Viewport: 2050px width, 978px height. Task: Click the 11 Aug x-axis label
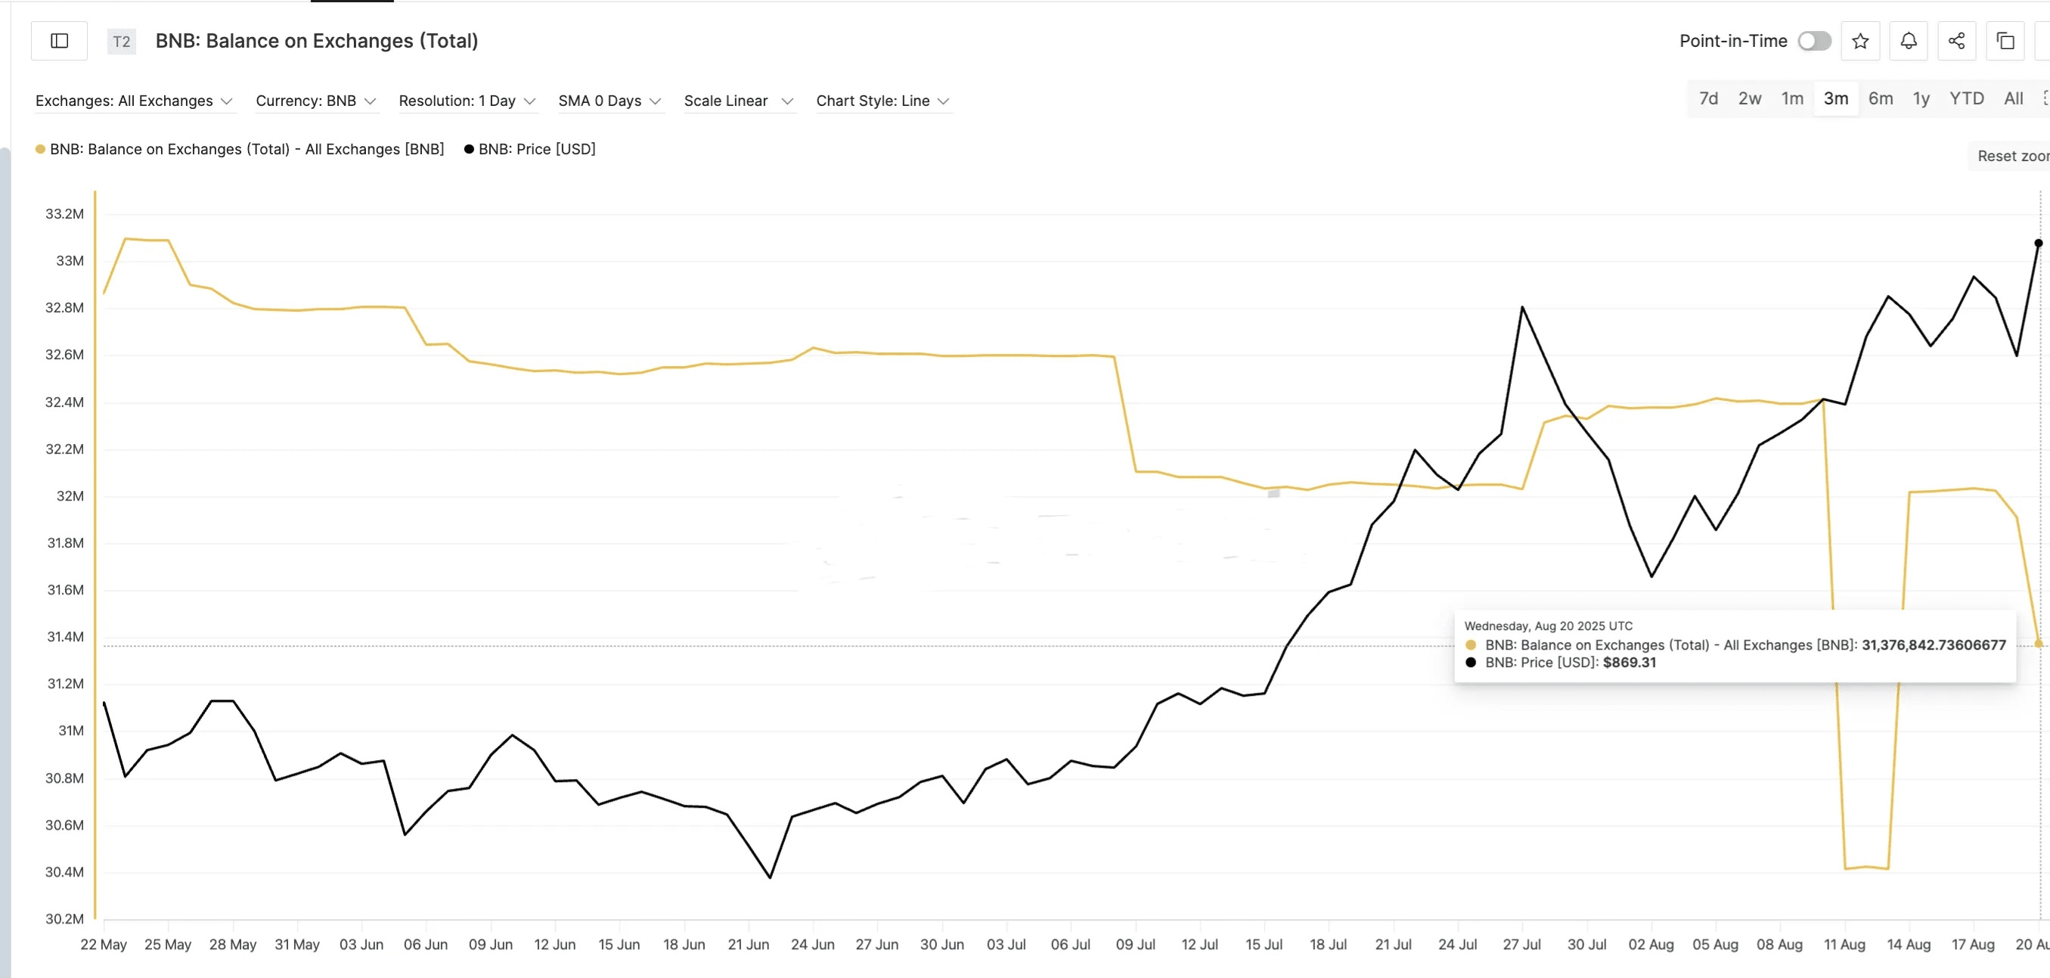1844,945
